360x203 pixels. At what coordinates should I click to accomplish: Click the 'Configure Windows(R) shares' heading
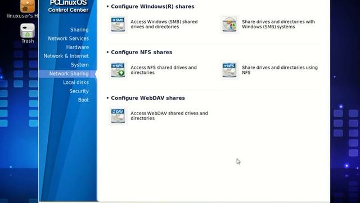tap(152, 6)
